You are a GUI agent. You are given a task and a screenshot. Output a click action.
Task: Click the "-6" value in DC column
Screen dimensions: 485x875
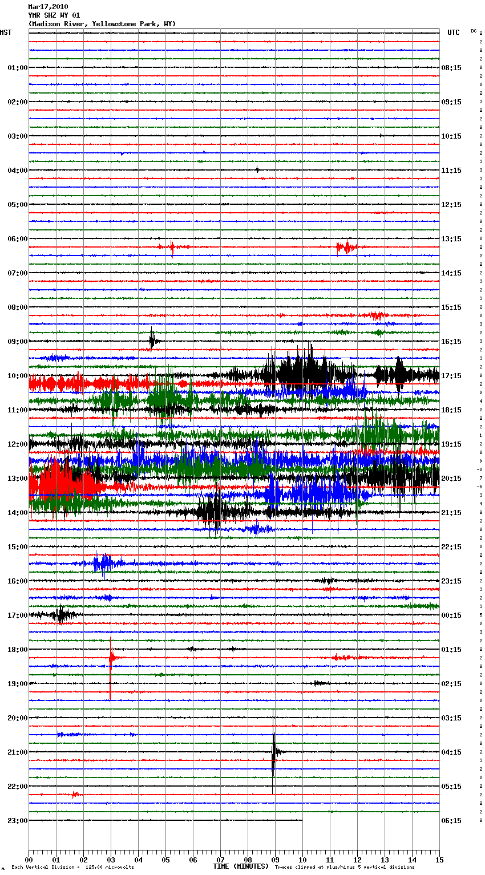(x=480, y=487)
